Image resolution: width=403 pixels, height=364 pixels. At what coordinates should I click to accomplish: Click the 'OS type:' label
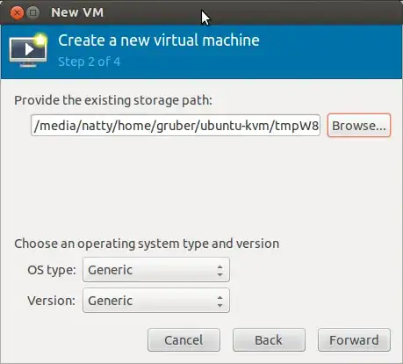coord(52,270)
